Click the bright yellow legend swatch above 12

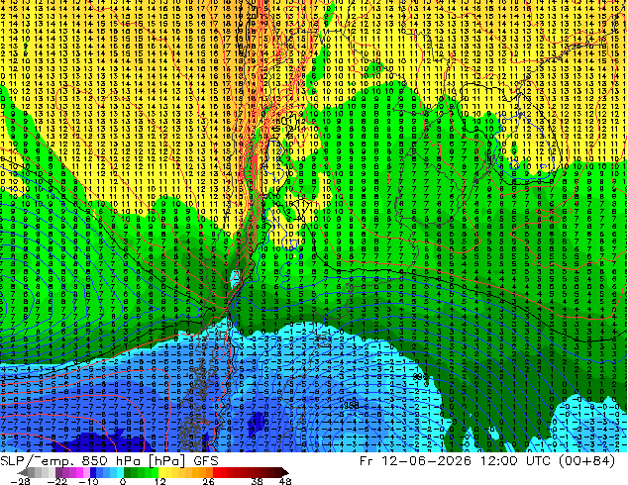point(161,472)
